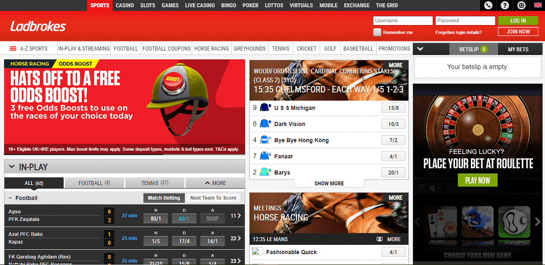This screenshot has width=545, height=265.
Task: Click the mini games previous arrow
Action: (x=418, y=221)
